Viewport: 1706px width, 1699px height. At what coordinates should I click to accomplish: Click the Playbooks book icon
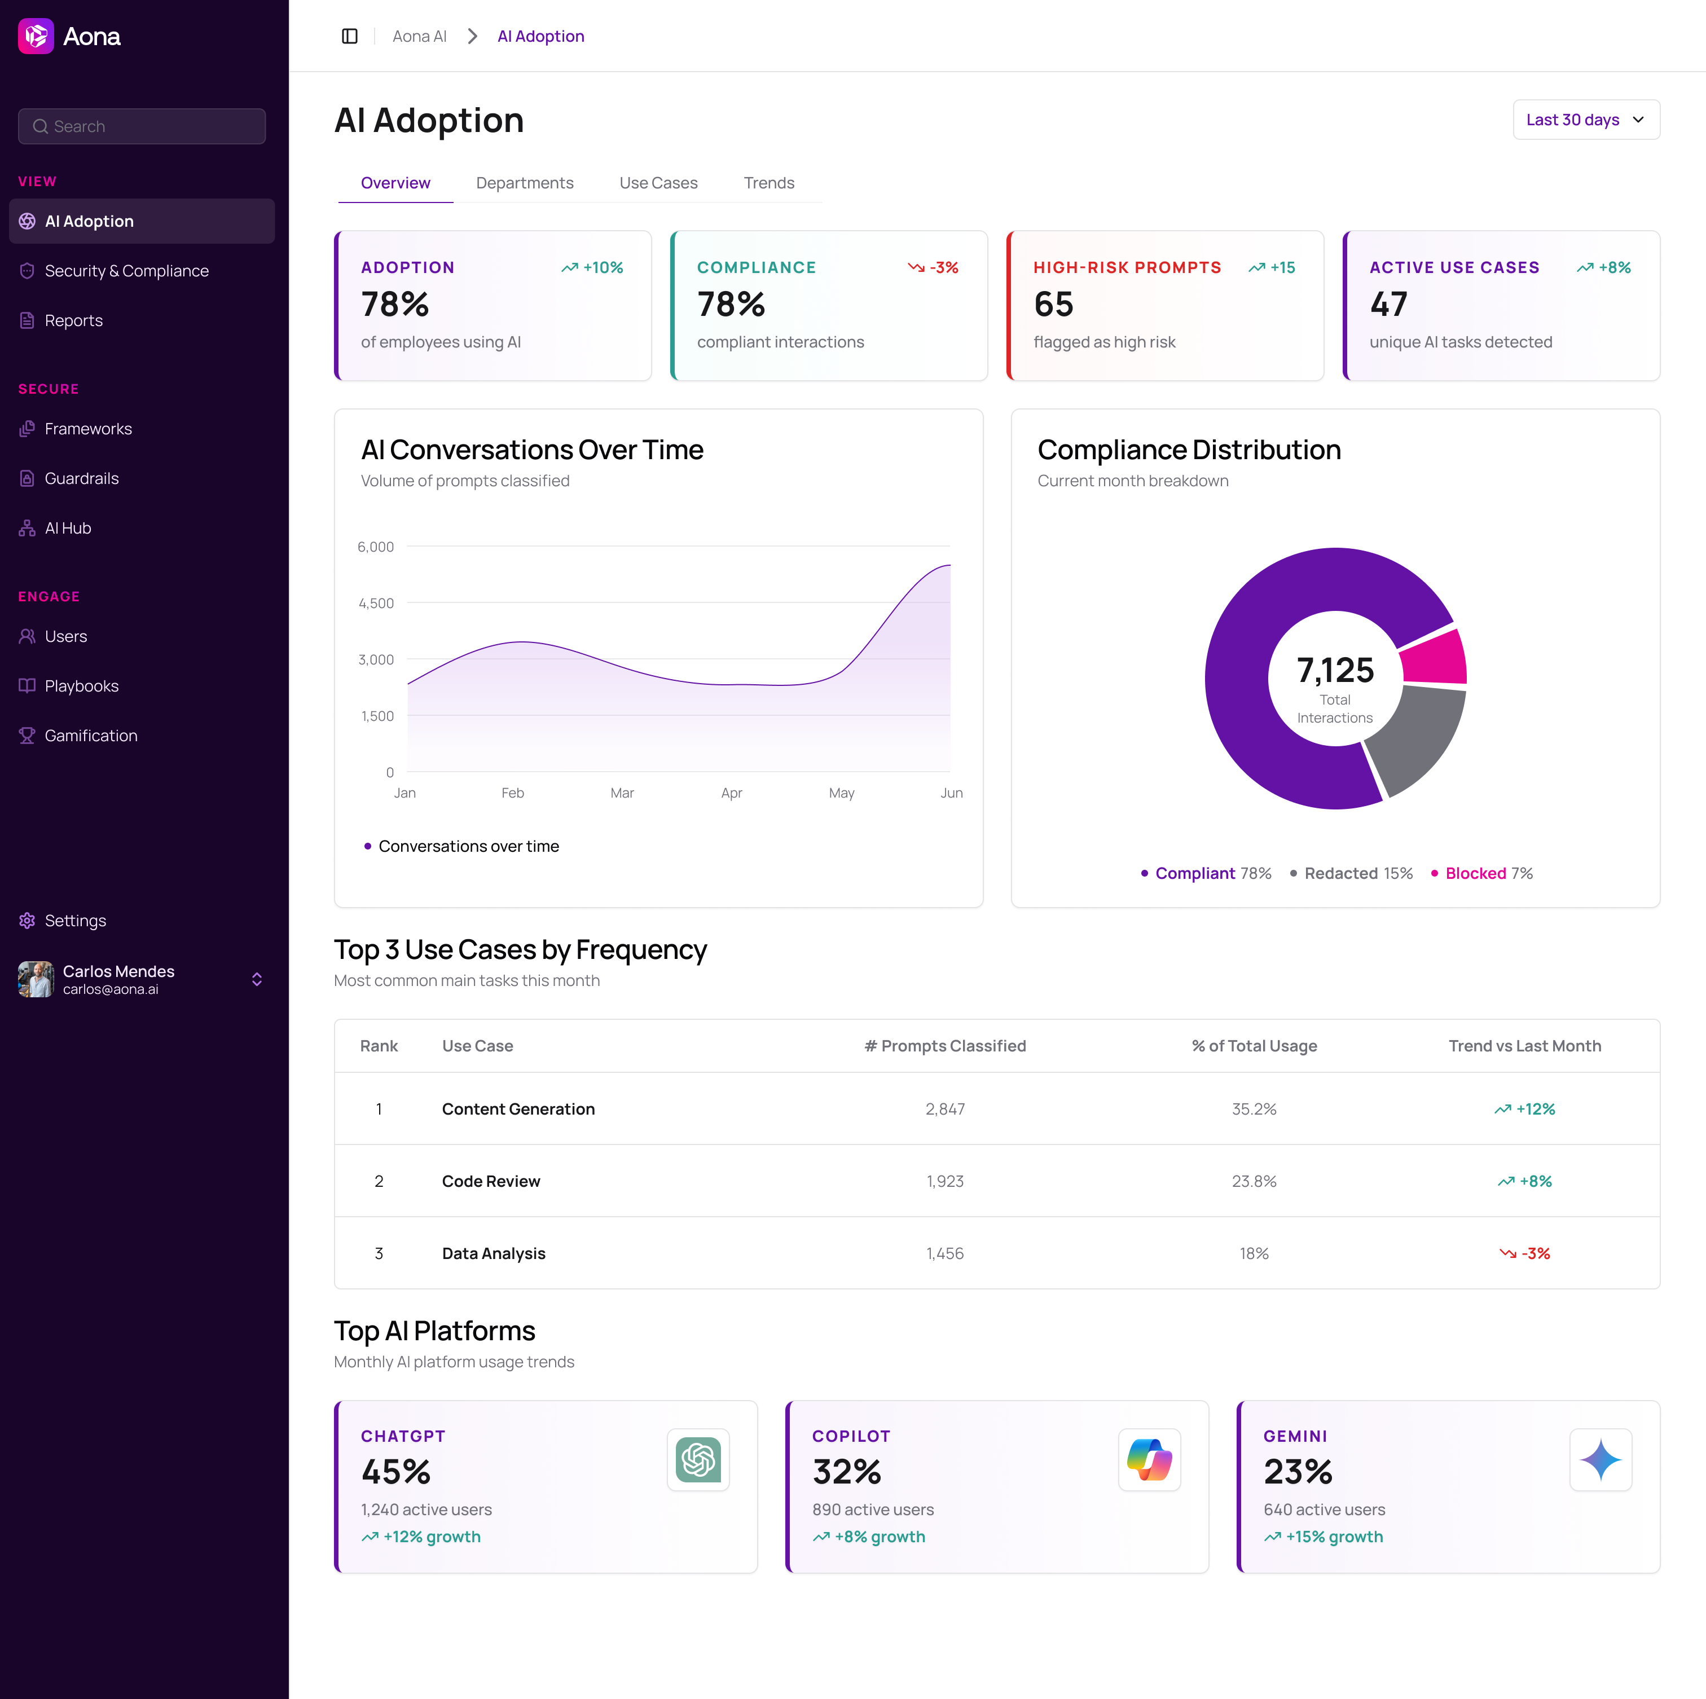tap(27, 685)
